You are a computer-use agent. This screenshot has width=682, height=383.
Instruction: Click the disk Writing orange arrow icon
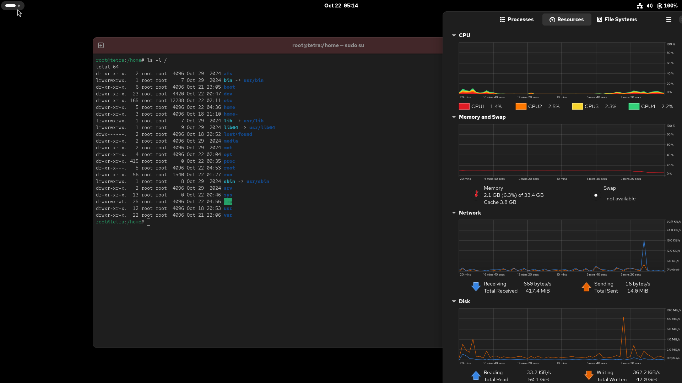click(x=589, y=375)
